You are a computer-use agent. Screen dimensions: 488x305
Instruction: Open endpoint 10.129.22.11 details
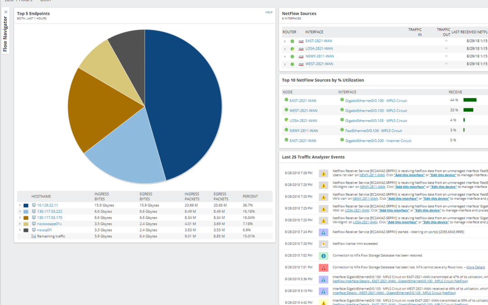click(47, 206)
